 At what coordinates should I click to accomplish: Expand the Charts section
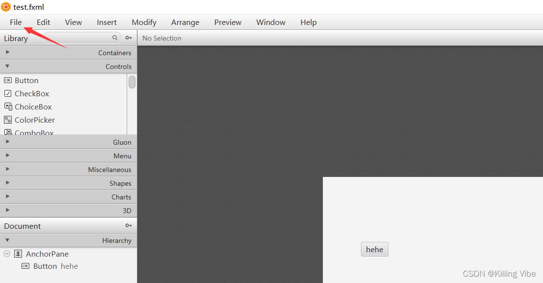(x=68, y=197)
